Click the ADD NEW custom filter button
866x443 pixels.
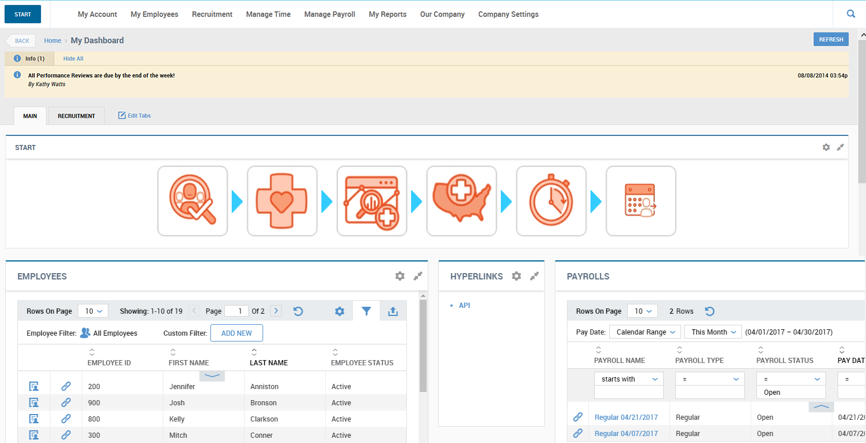tap(236, 333)
